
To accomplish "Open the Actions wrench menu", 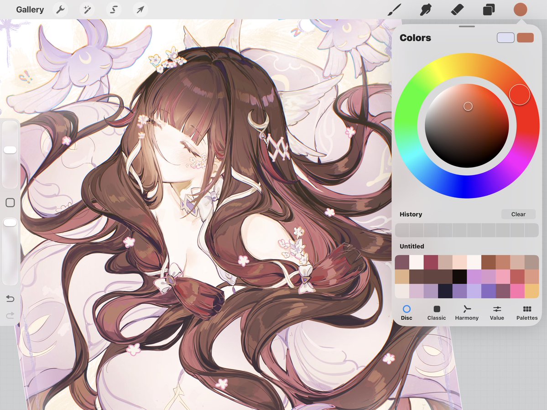I will pos(60,10).
